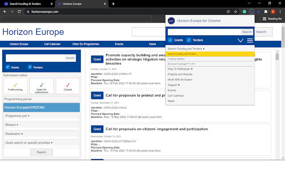
Task: Uncheck Tenders checkbox in extension popup
Action: click(x=189, y=40)
